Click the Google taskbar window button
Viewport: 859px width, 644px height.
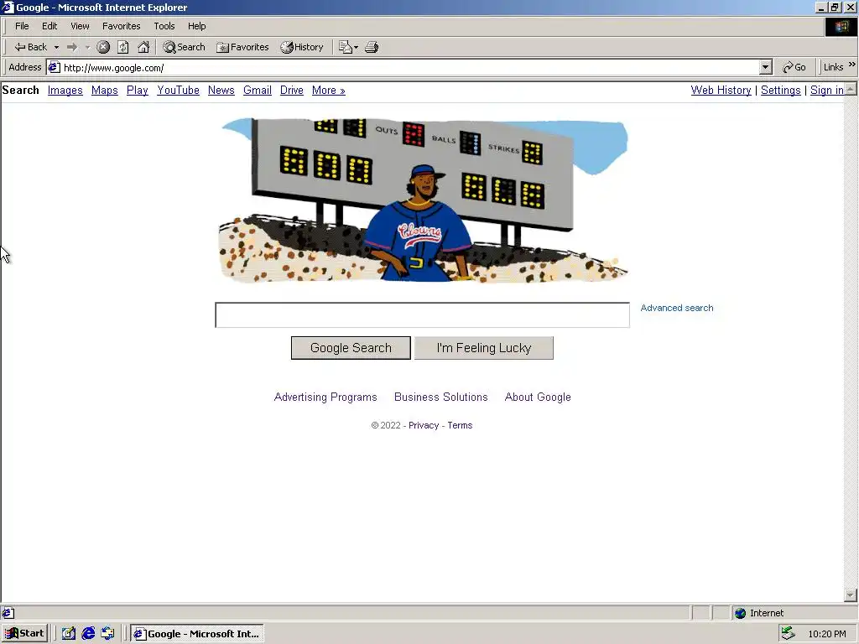point(197,634)
